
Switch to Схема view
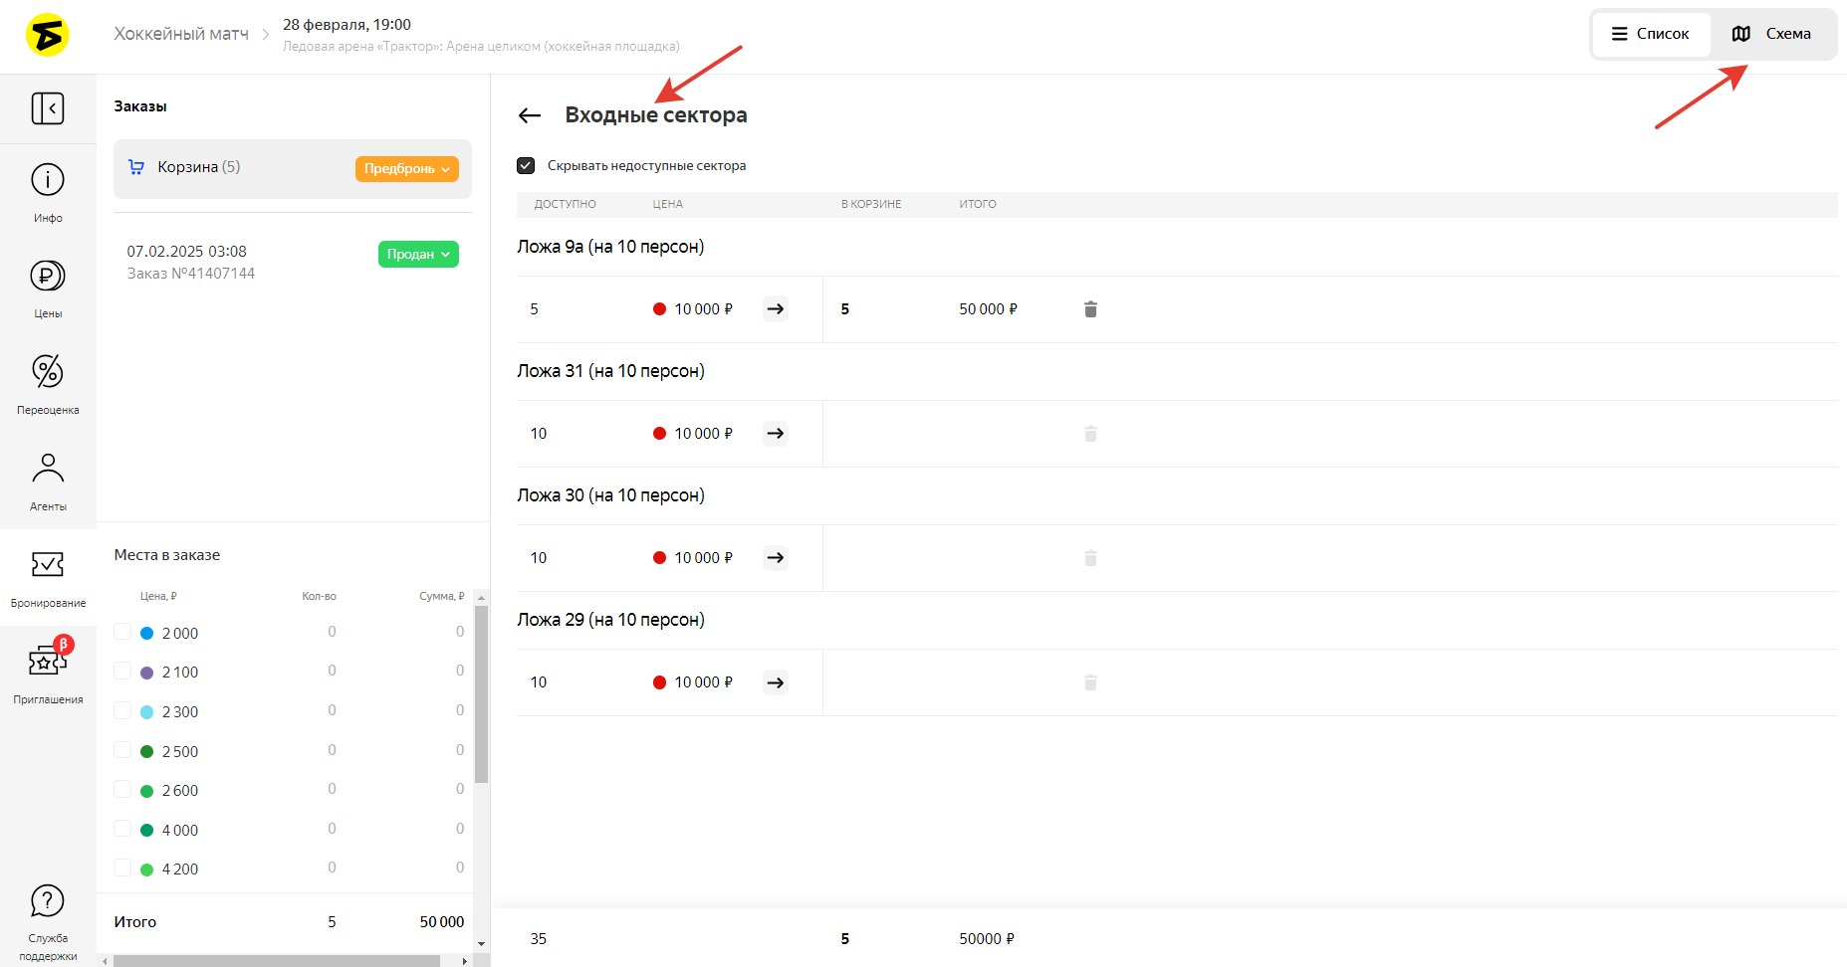point(1771,34)
